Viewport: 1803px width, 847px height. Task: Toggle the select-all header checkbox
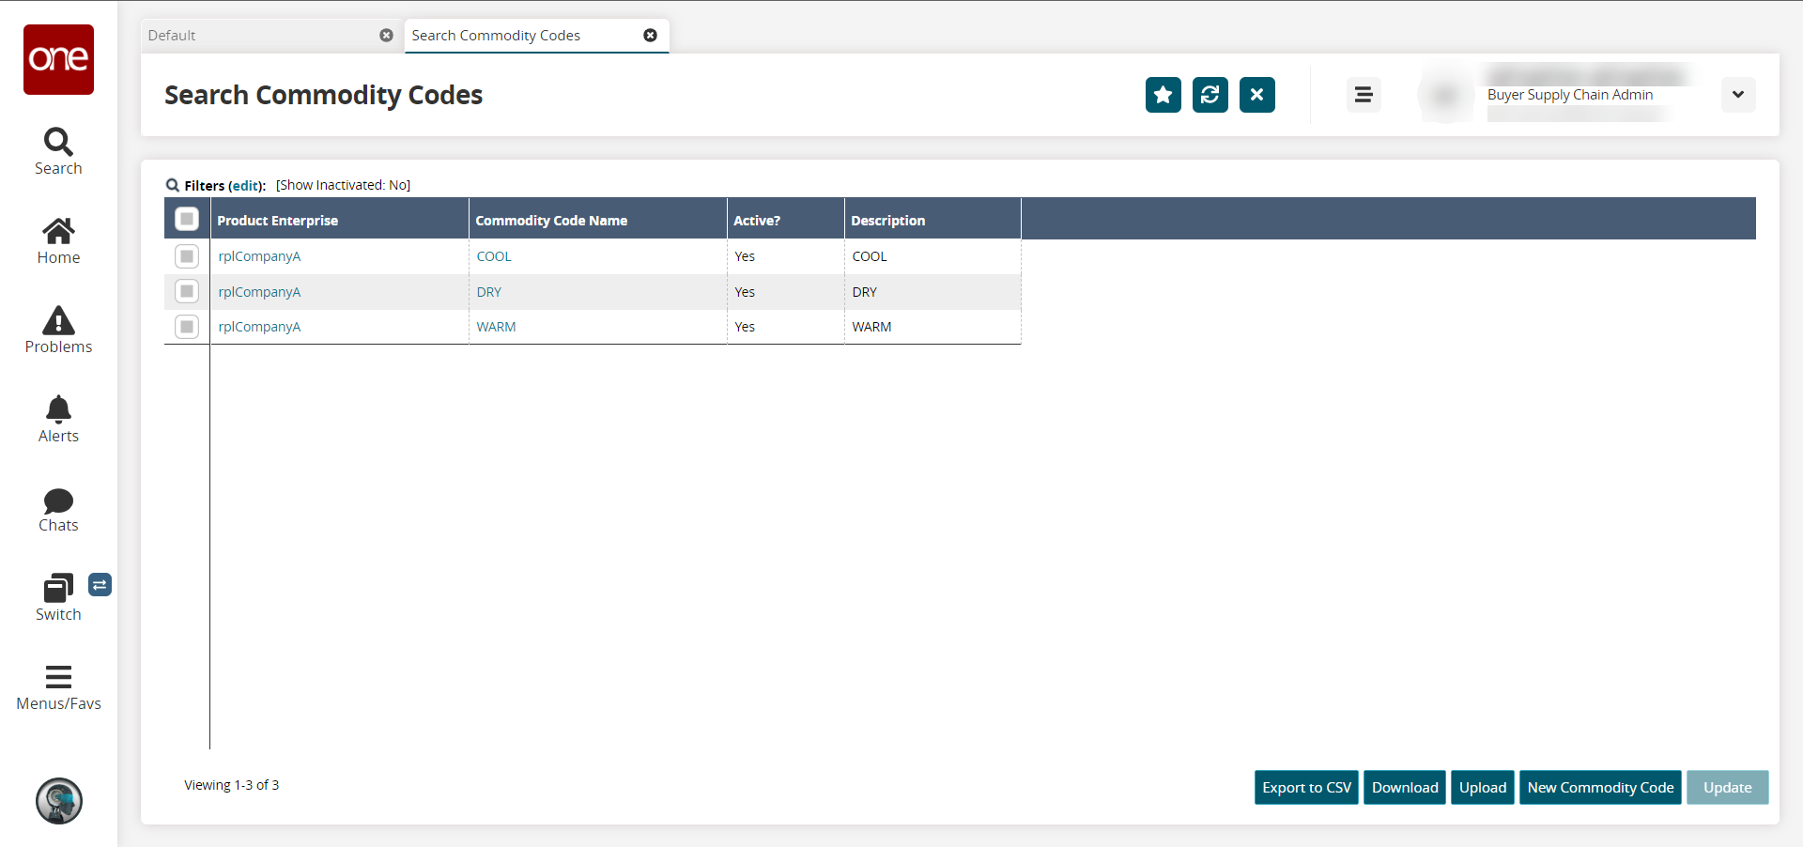tap(187, 219)
